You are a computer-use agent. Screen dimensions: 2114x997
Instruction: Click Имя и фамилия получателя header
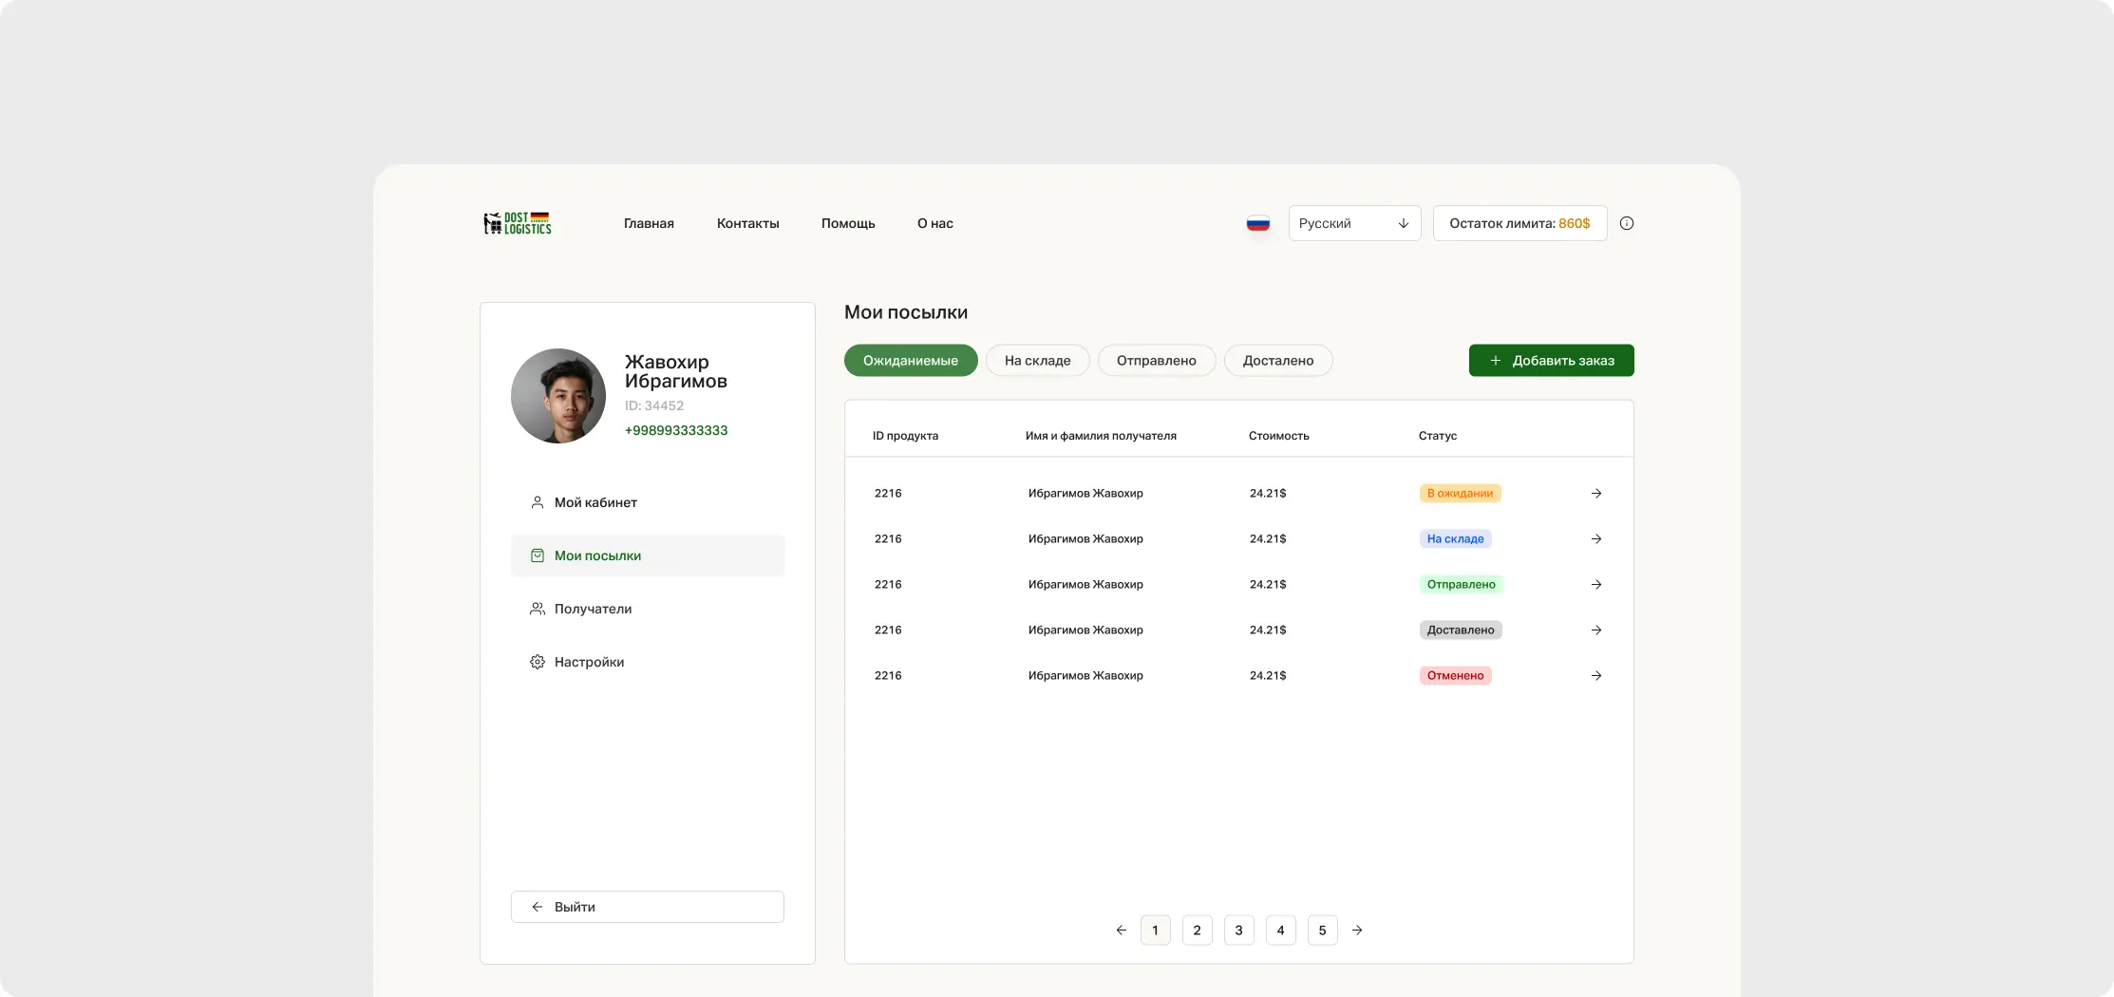click(1101, 436)
